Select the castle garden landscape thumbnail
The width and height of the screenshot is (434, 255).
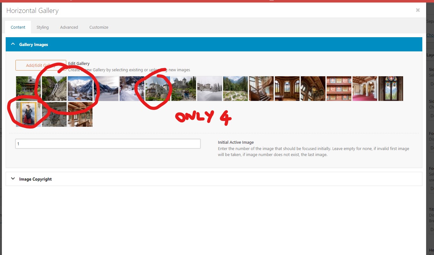[235, 89]
